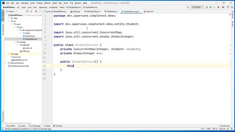Open the RestAPI run configuration dropdown
Image resolution: width=235 pixels, height=132 pixels.
[198, 7]
